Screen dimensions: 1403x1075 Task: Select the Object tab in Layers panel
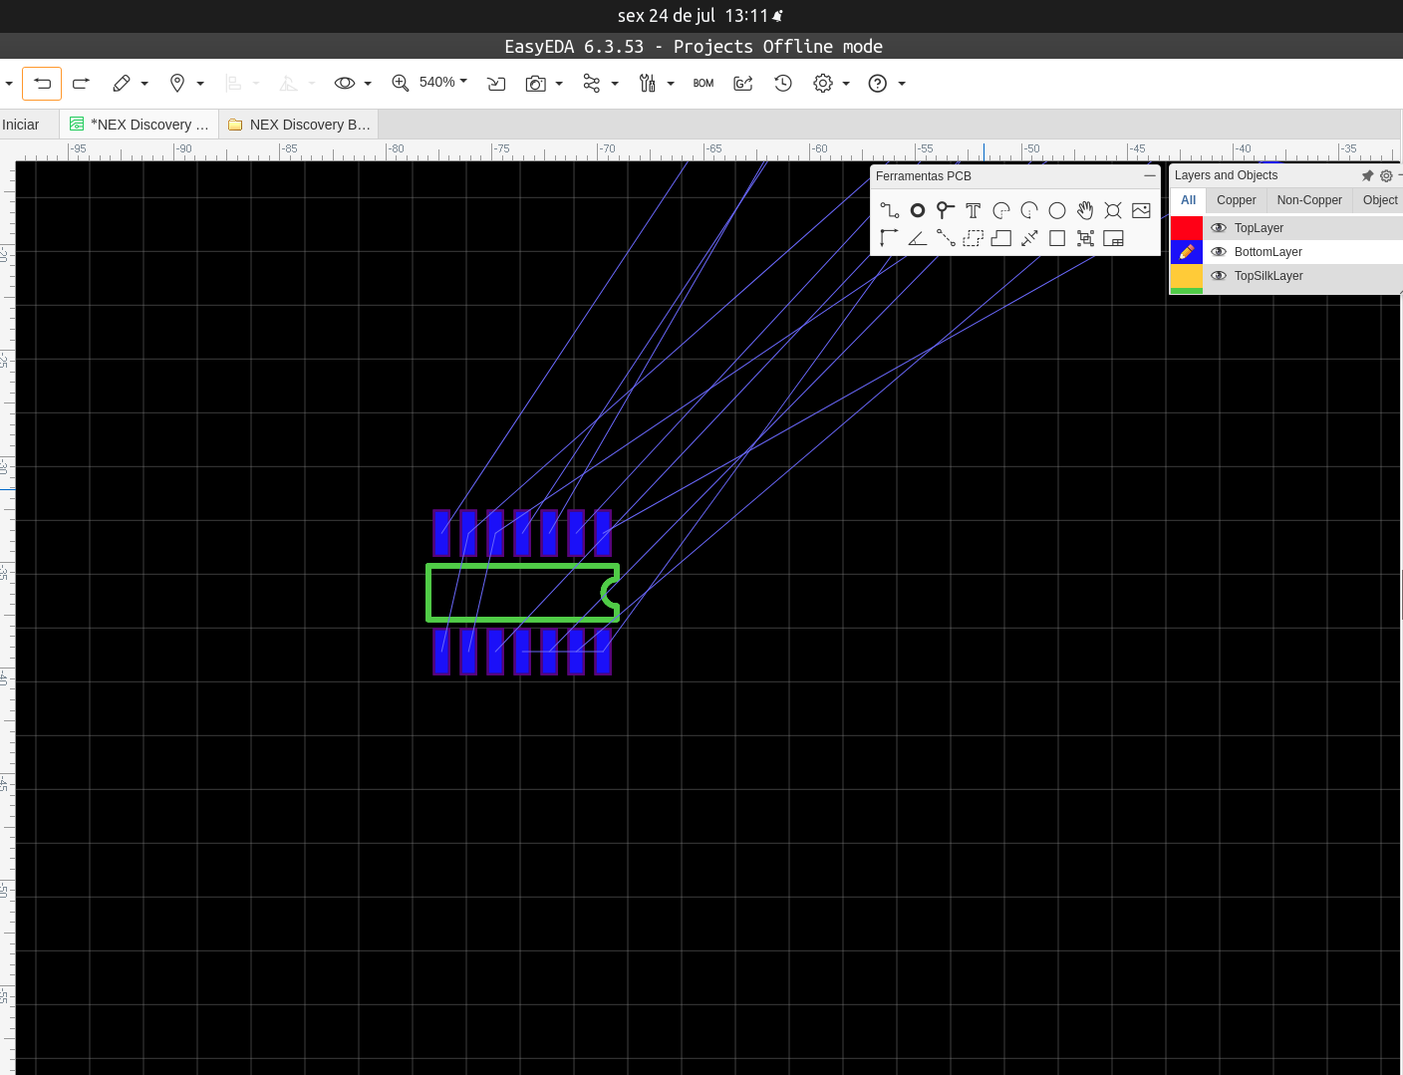1379,200
